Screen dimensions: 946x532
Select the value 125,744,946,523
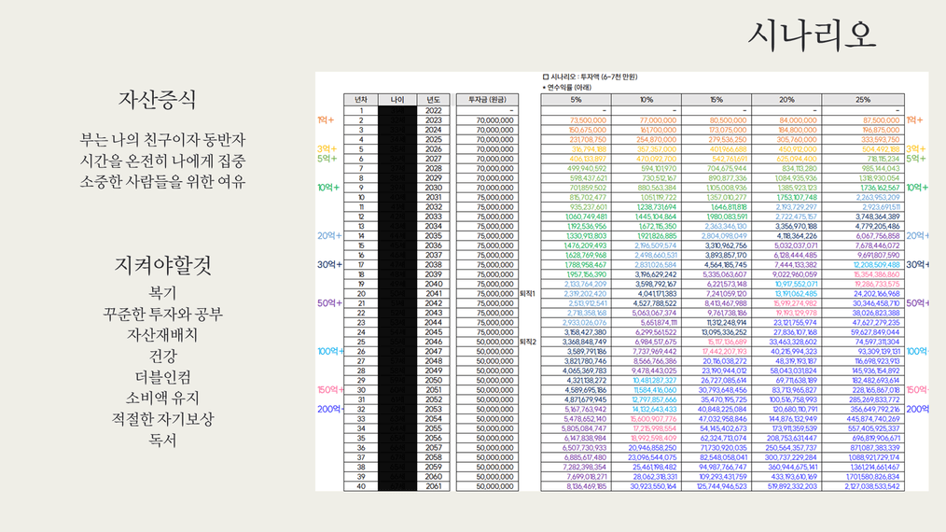[x=721, y=486]
